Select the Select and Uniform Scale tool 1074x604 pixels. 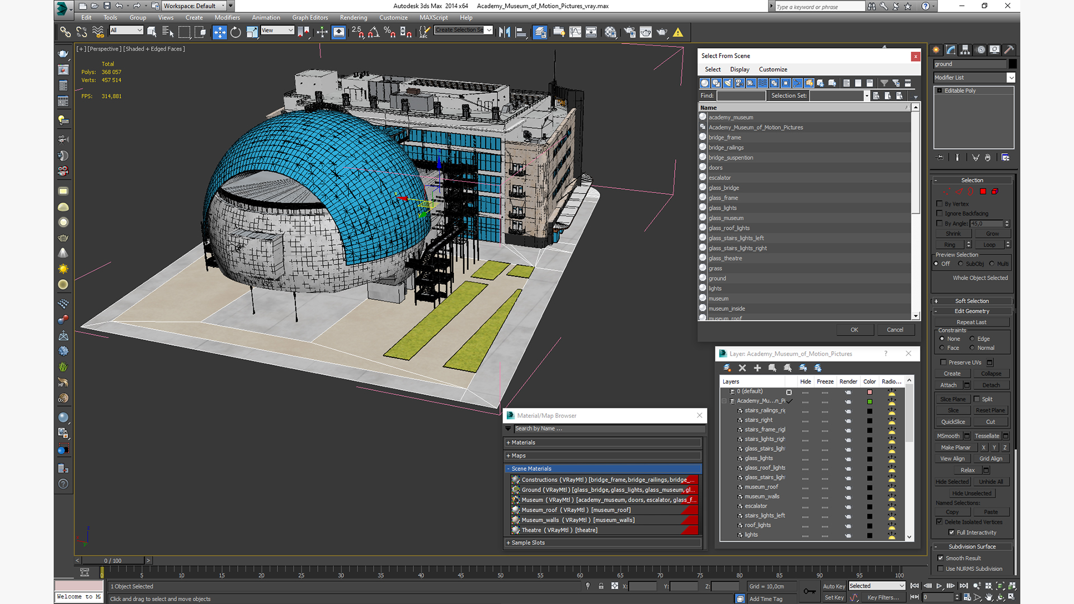252,32
